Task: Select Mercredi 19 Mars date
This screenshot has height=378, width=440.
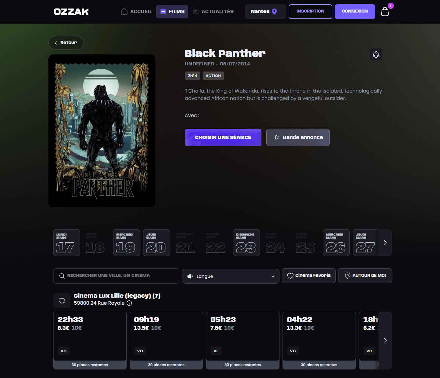Action: click(x=127, y=243)
